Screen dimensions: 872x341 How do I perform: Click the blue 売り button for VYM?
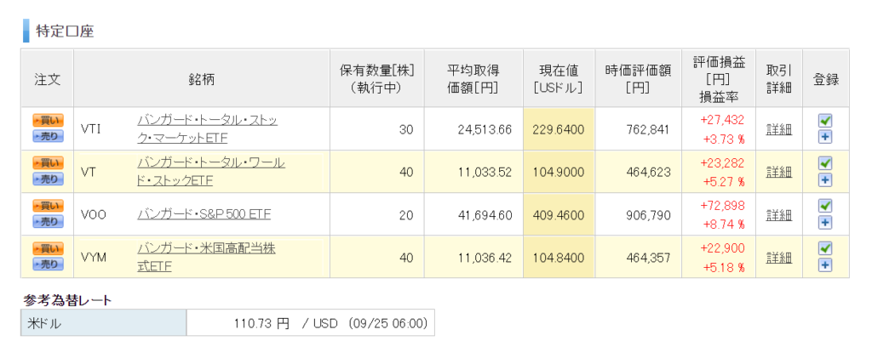click(48, 264)
